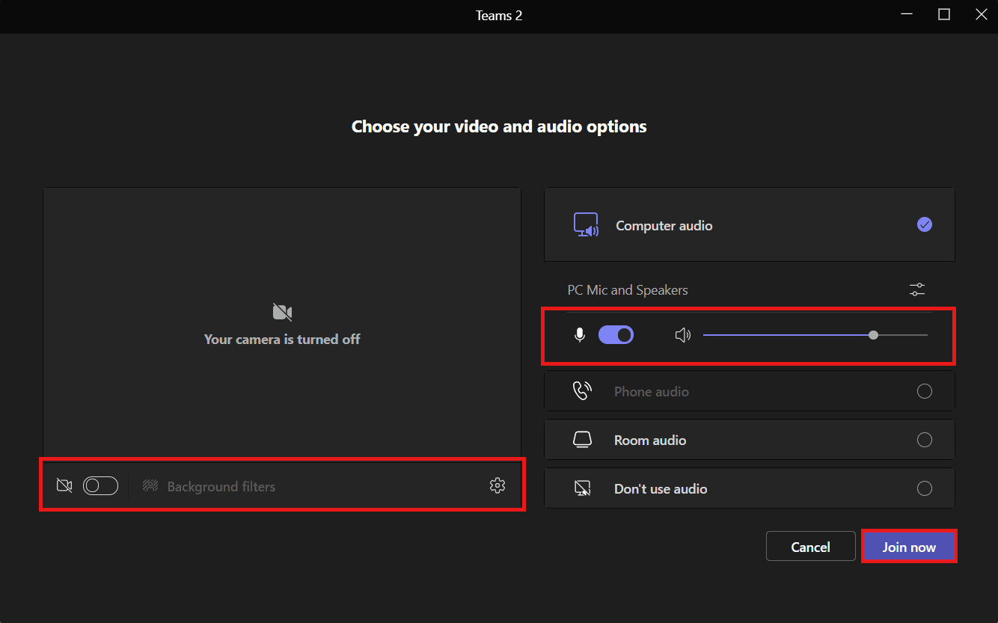Turn on the camera toggle switch
The height and width of the screenshot is (623, 998).
(x=100, y=486)
